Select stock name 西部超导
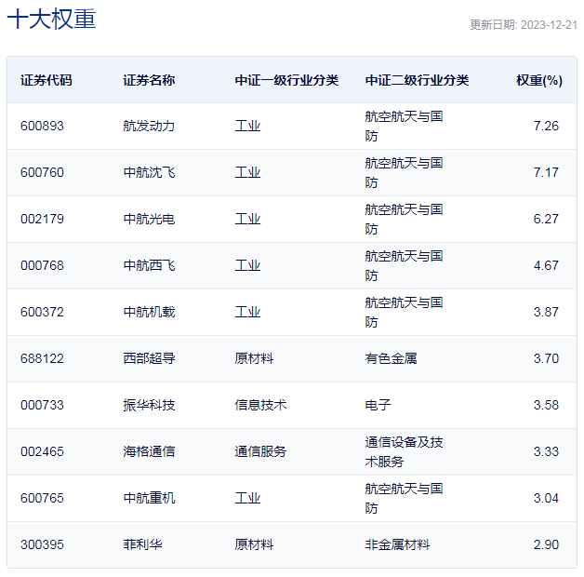This screenshot has height=577, width=584. pyautogui.click(x=149, y=358)
